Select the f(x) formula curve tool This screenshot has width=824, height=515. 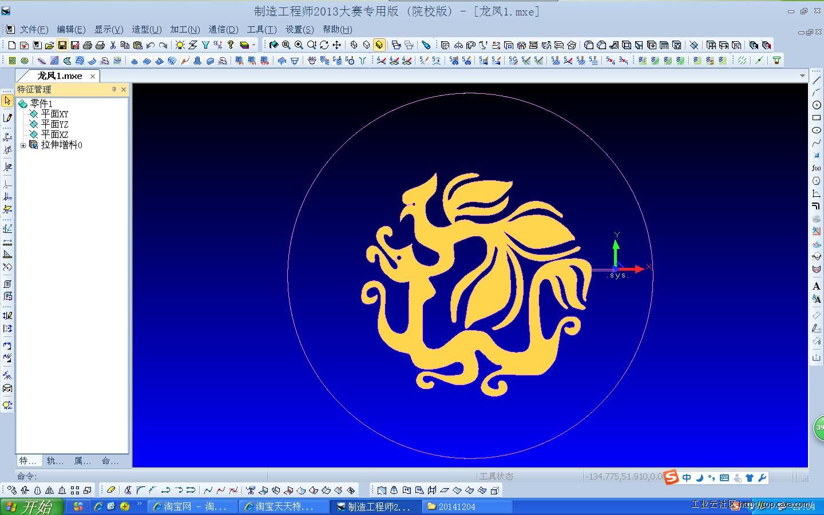tap(817, 168)
